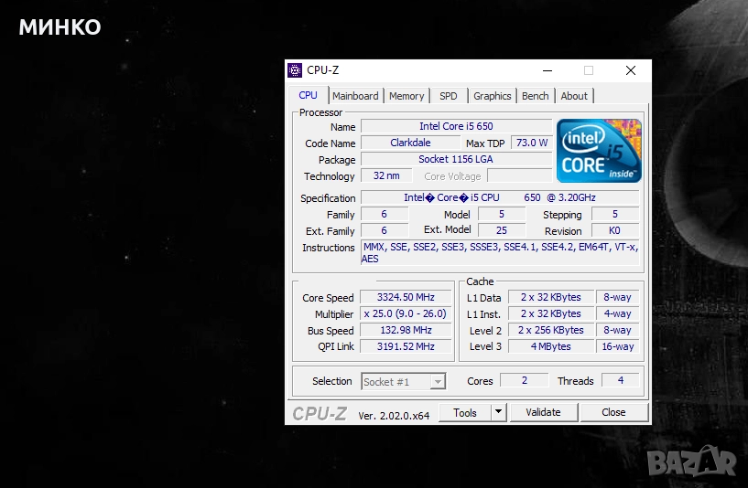Go to the Graphics tab

tap(492, 96)
